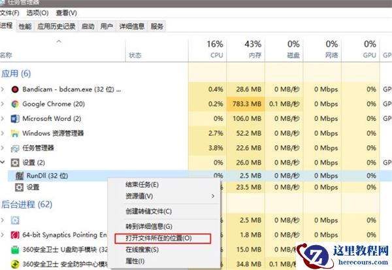Select the 应用 (6) group heading
The image size is (392, 270).
[16, 74]
